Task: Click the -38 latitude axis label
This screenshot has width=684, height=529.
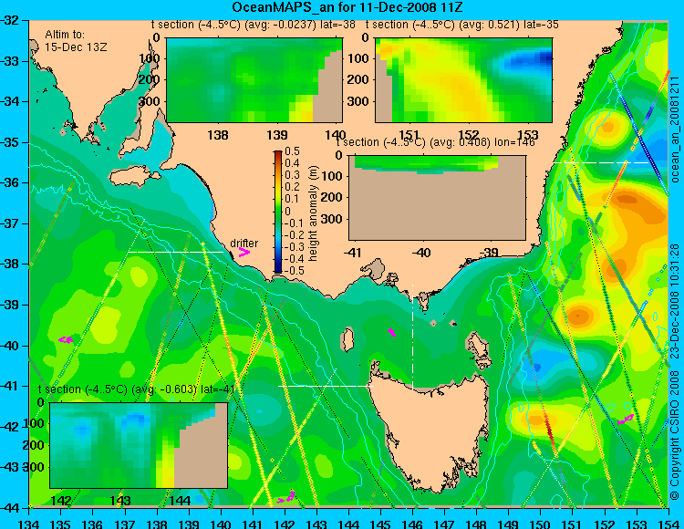Action: (9, 264)
